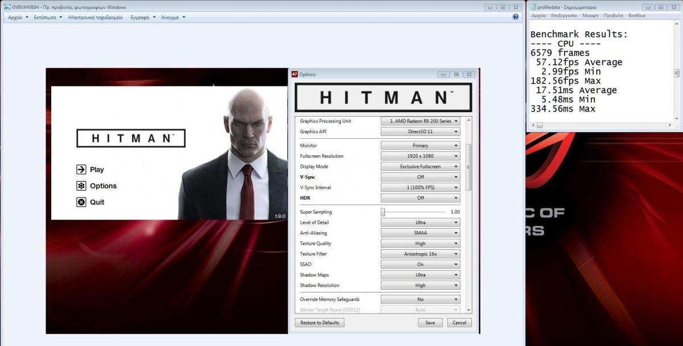This screenshot has width=683, height=346.
Task: Open the Level of Detail Ultra dropdown
Action: 420,223
